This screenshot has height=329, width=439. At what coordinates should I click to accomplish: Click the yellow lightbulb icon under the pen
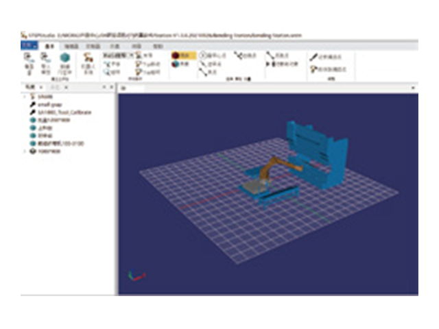pyautogui.click(x=313, y=69)
